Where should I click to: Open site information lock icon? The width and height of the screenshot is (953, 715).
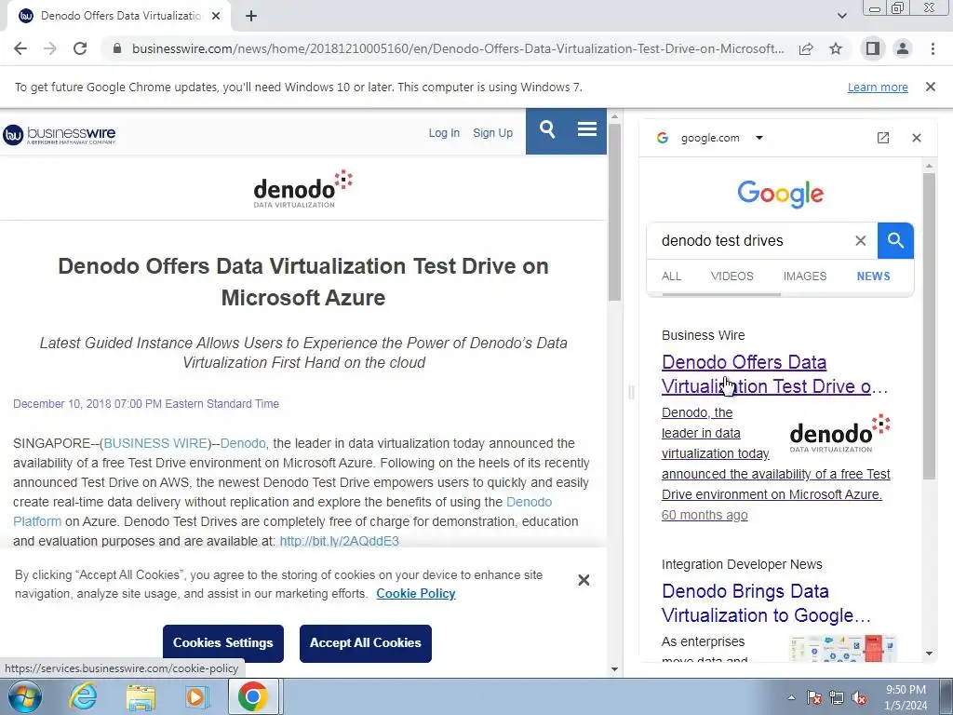pyautogui.click(x=117, y=48)
